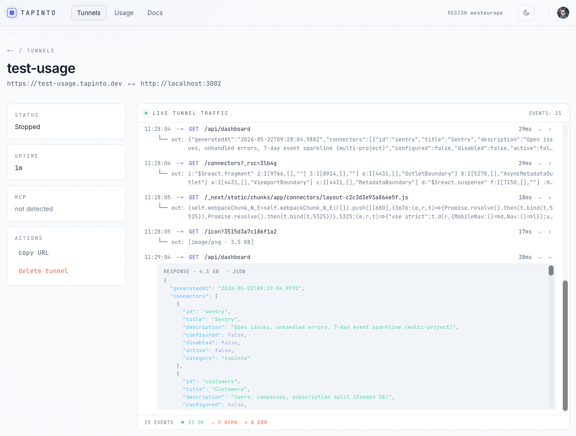The height and width of the screenshot is (436, 576).
Task: Click the JSON response panel scrollbar thumb
Action: 551,270
